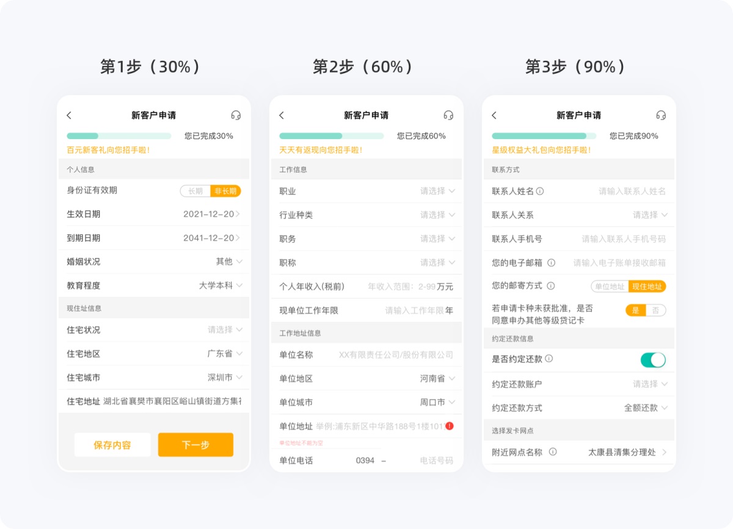733x529 pixels.
Task: Click the 保存内容 button
Action: (x=112, y=445)
